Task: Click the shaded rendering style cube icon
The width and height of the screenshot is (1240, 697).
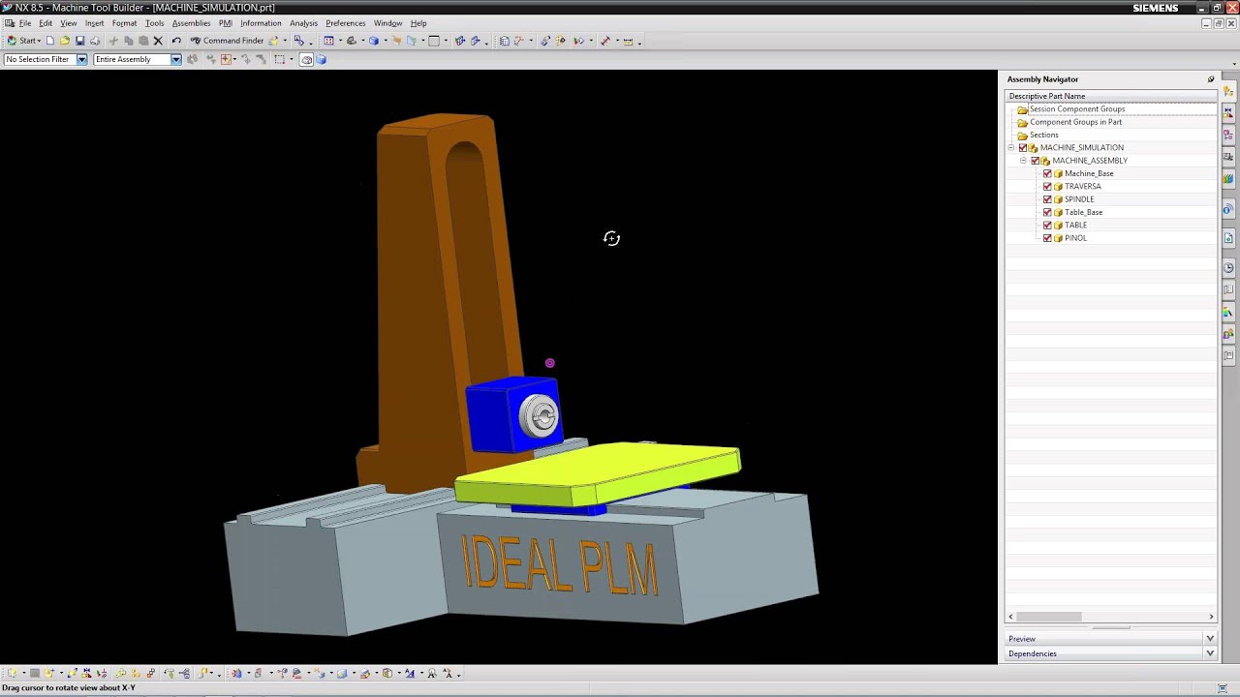Action: [x=373, y=41]
